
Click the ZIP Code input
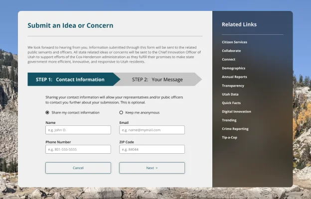tap(152, 149)
